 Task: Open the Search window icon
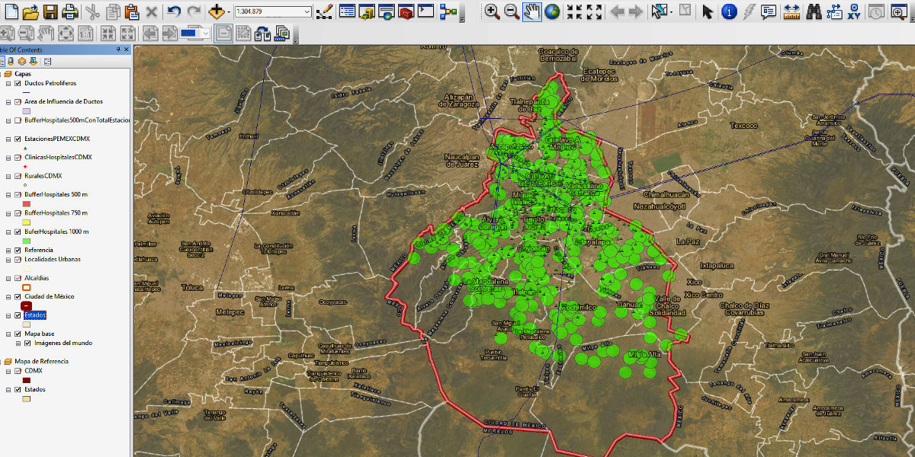(x=387, y=11)
